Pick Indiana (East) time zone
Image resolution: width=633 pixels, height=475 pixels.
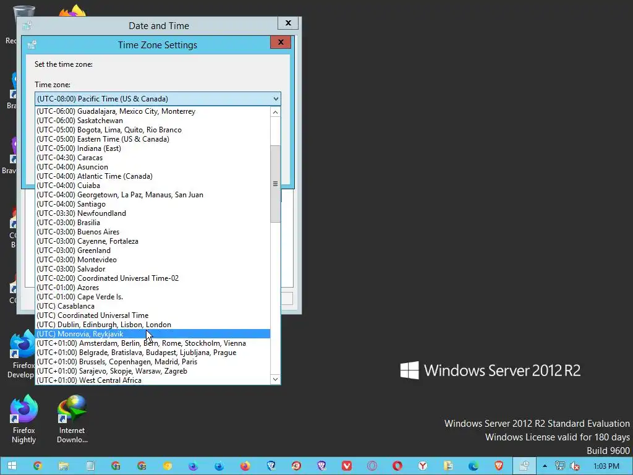click(x=153, y=148)
